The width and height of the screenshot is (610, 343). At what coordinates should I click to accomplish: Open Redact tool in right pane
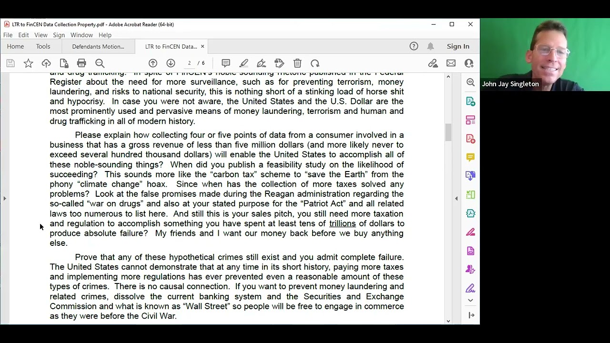click(x=470, y=232)
